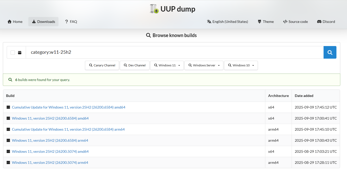This screenshot has width=347, height=170.
Task: Click the "6 builds were found" message
Action: pyautogui.click(x=43, y=80)
